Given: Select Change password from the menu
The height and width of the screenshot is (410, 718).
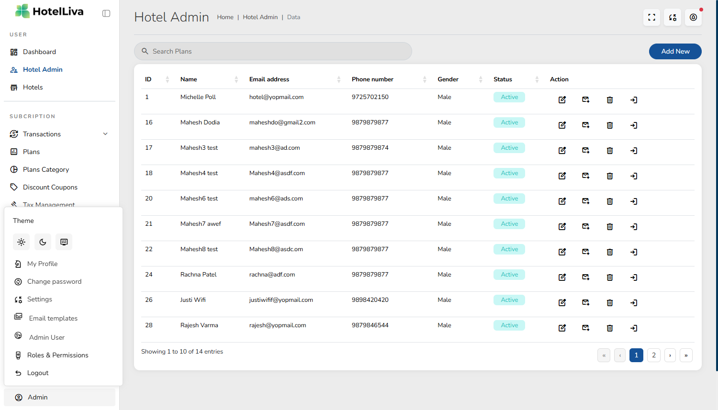Looking at the screenshot, I should coord(54,281).
